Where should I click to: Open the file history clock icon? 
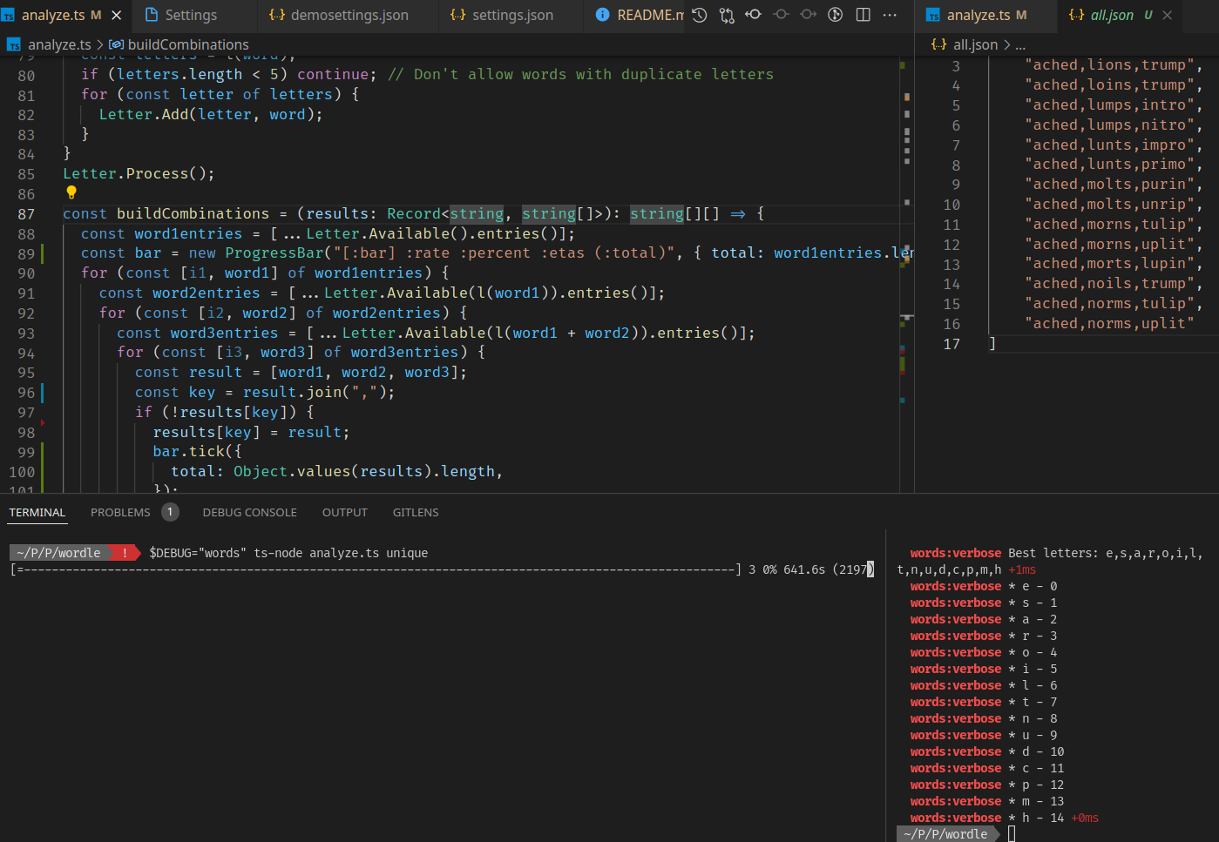coord(699,15)
